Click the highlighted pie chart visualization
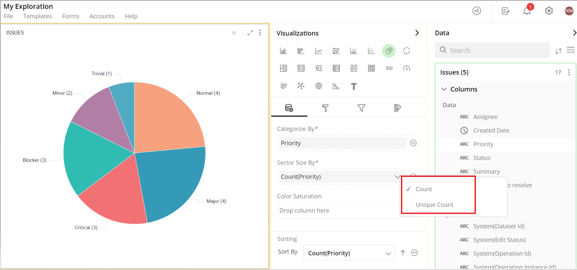Image resolution: width=577 pixels, height=270 pixels. 389,51
